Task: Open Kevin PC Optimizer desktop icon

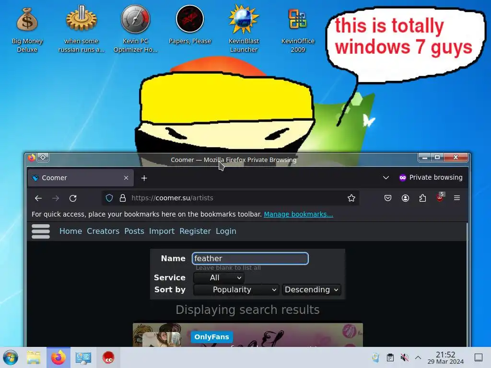Action: click(x=135, y=30)
